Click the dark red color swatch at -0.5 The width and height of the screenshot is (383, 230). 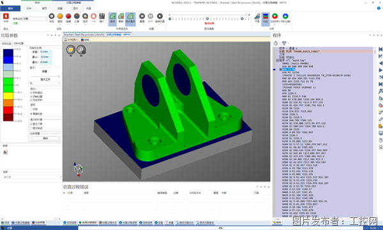point(8,118)
